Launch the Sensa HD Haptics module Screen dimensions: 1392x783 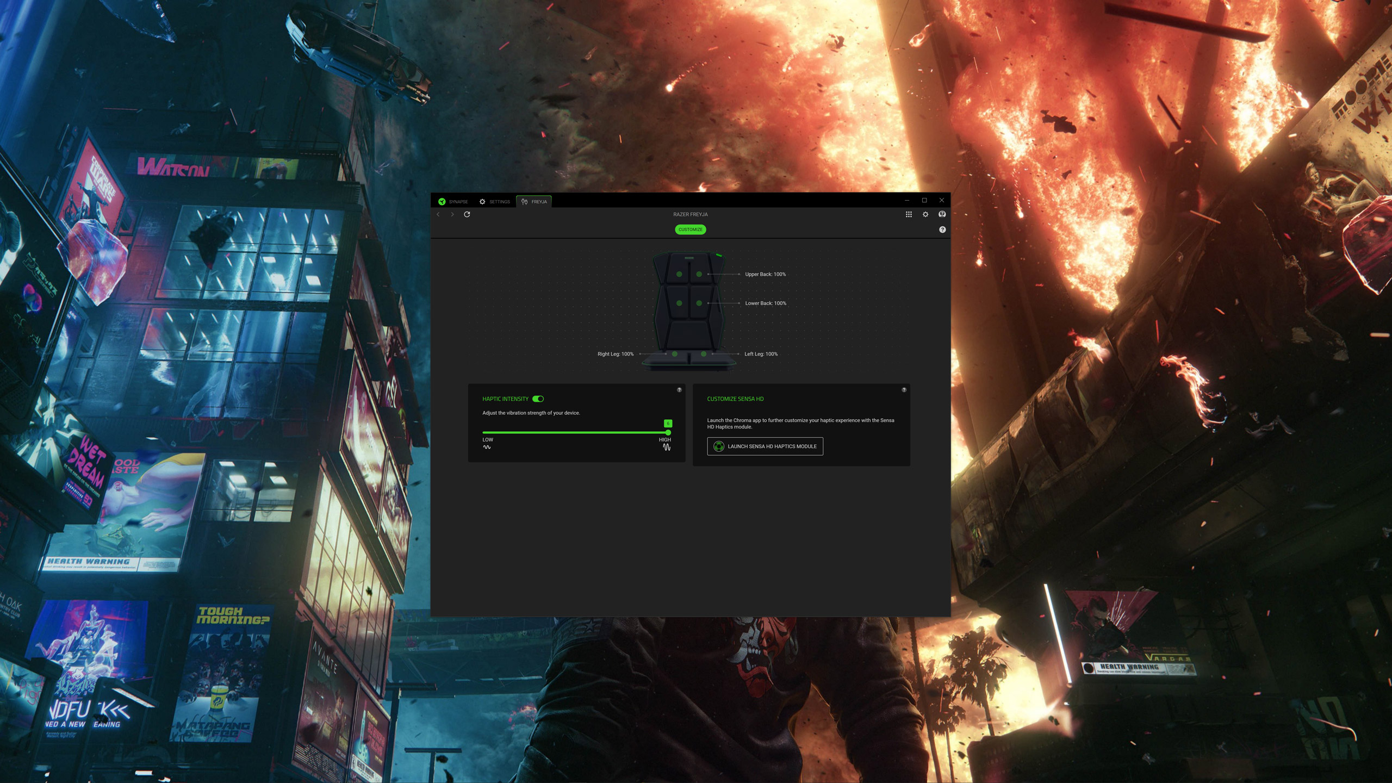point(765,446)
